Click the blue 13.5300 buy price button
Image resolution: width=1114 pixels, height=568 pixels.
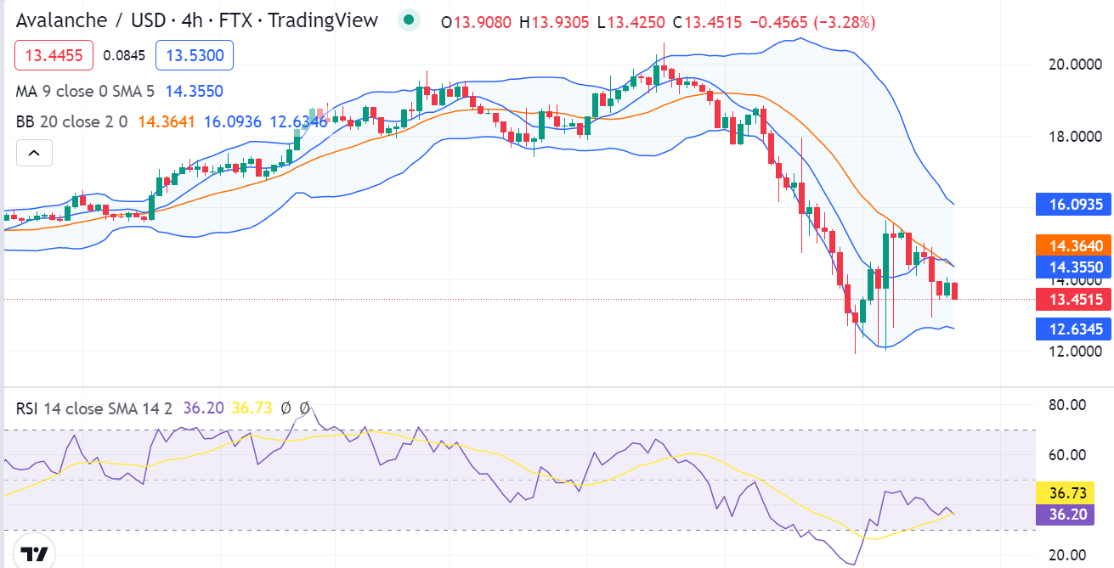pos(195,56)
